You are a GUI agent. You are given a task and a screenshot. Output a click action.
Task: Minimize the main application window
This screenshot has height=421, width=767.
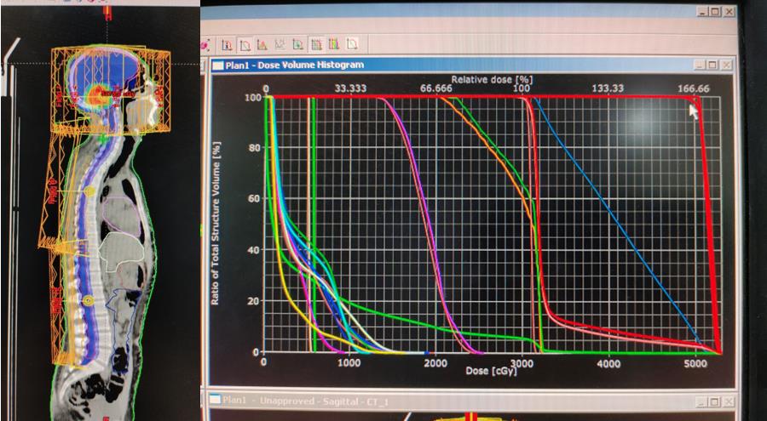702,13
